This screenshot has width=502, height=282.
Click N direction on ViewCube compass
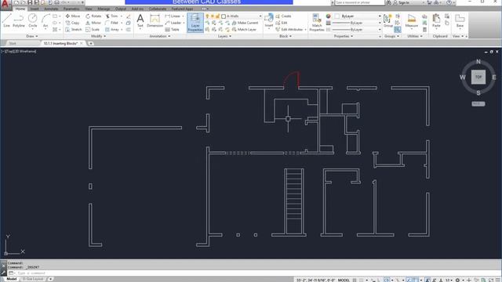point(478,61)
